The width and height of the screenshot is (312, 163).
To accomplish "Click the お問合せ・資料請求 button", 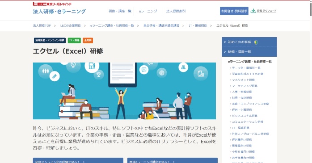I will pos(234,11).
